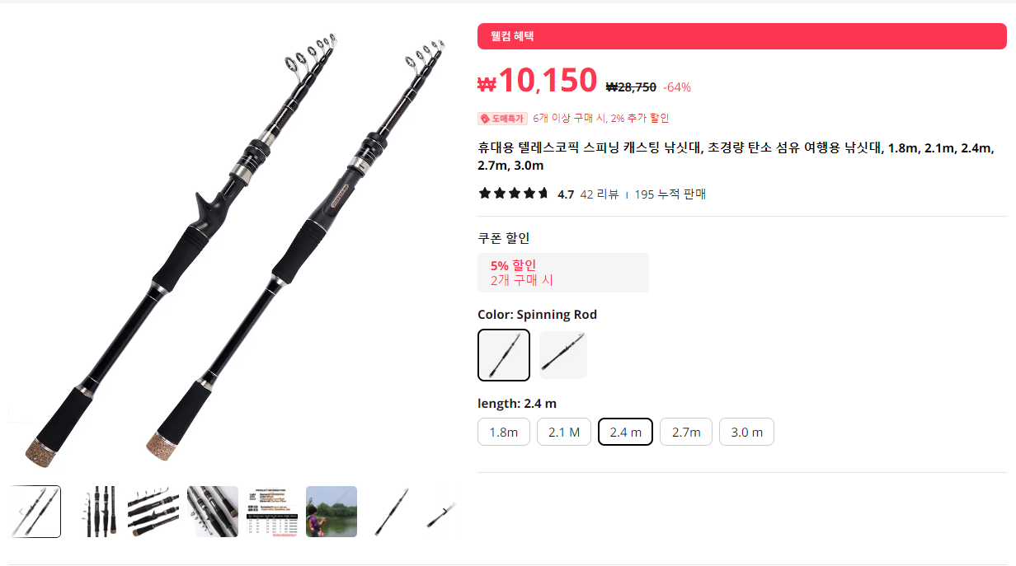
Task: Open the rod guide close-up thumbnail
Action: (x=213, y=512)
